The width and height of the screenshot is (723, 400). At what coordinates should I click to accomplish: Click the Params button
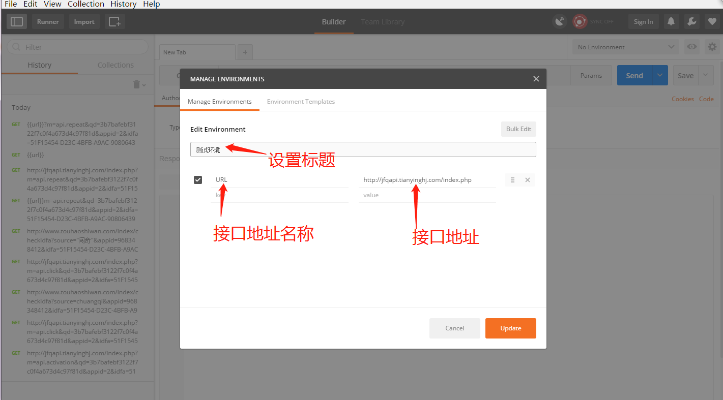coord(591,75)
